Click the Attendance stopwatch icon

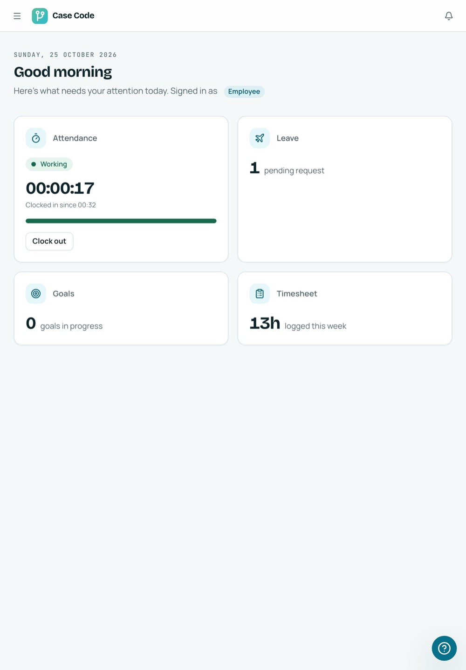(x=36, y=138)
